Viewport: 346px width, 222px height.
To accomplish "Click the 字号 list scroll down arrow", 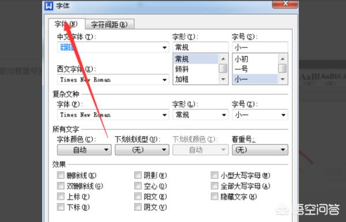I will [x=283, y=79].
